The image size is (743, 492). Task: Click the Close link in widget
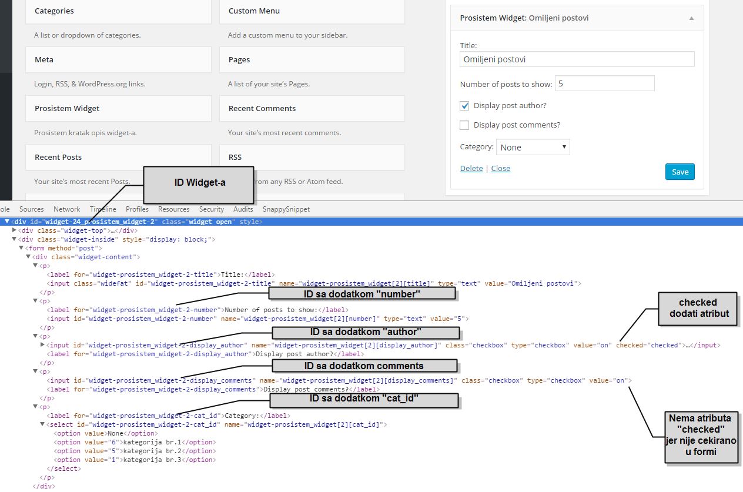[x=500, y=169]
